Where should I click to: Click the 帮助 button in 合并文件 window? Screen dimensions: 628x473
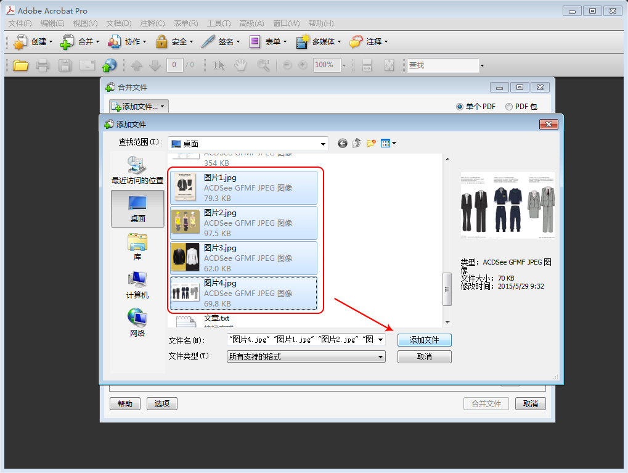tap(125, 404)
